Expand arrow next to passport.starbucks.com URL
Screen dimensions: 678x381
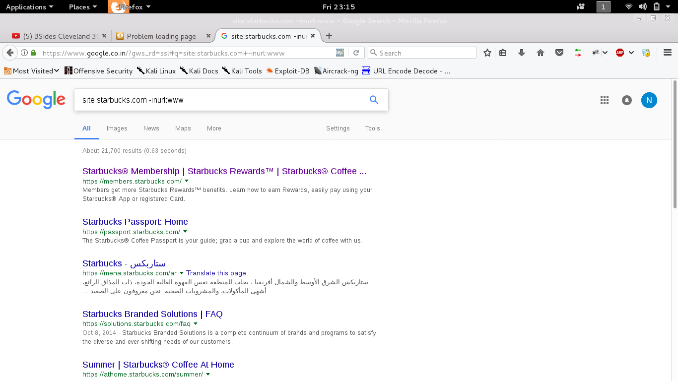tap(185, 232)
